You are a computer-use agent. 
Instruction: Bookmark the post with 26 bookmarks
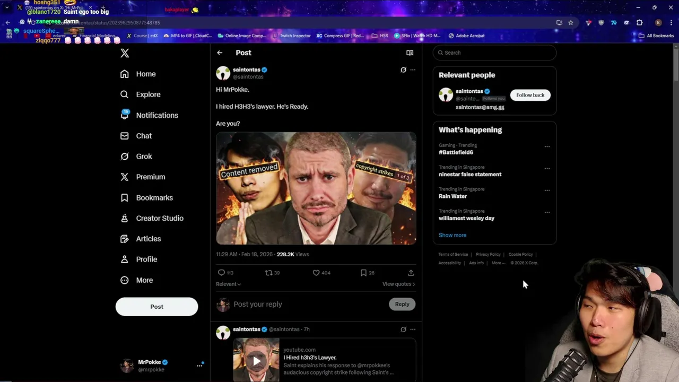(x=363, y=273)
